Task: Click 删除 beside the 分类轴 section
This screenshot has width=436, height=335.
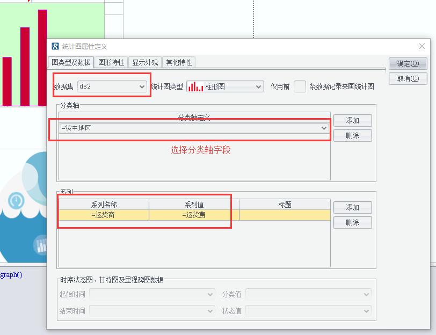Action: tap(352, 135)
